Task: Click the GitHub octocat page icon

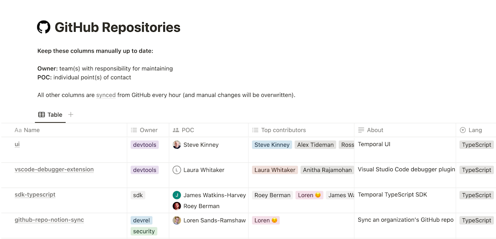Action: click(44, 27)
